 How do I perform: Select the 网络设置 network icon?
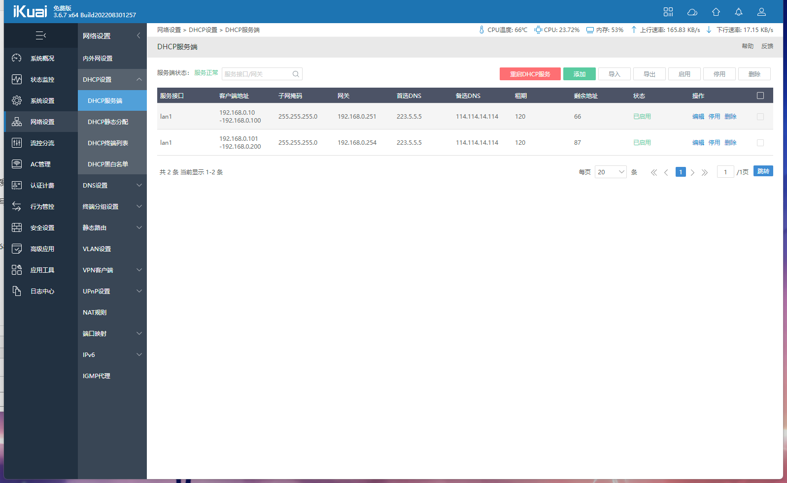(17, 122)
